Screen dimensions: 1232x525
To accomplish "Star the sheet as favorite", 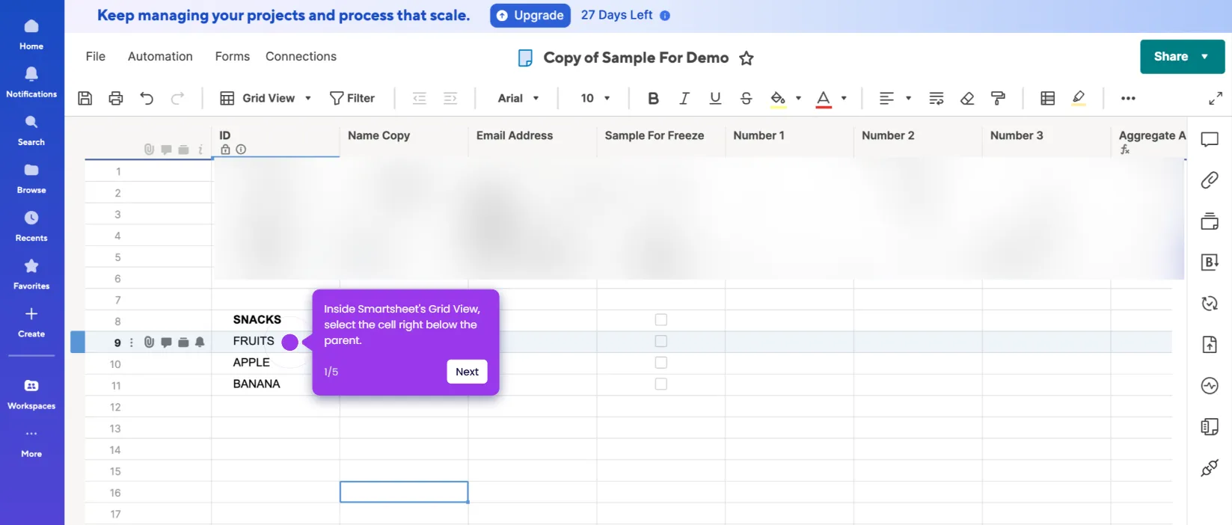I will tap(747, 58).
